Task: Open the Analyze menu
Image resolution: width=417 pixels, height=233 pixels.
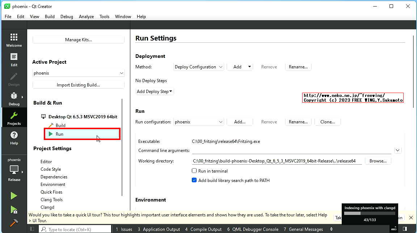Action: [86, 17]
